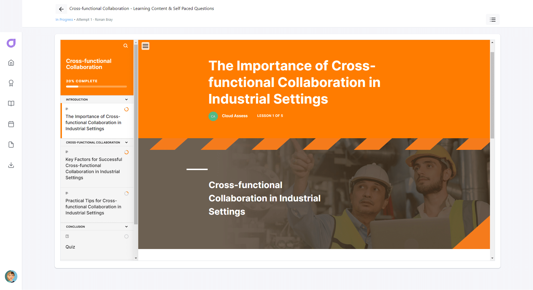Toggle the hamburger menu in lesson header
533x290 pixels.
tap(145, 46)
